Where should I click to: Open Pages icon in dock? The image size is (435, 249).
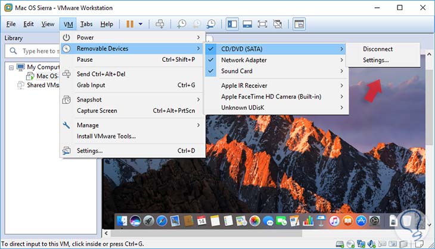[294, 221]
